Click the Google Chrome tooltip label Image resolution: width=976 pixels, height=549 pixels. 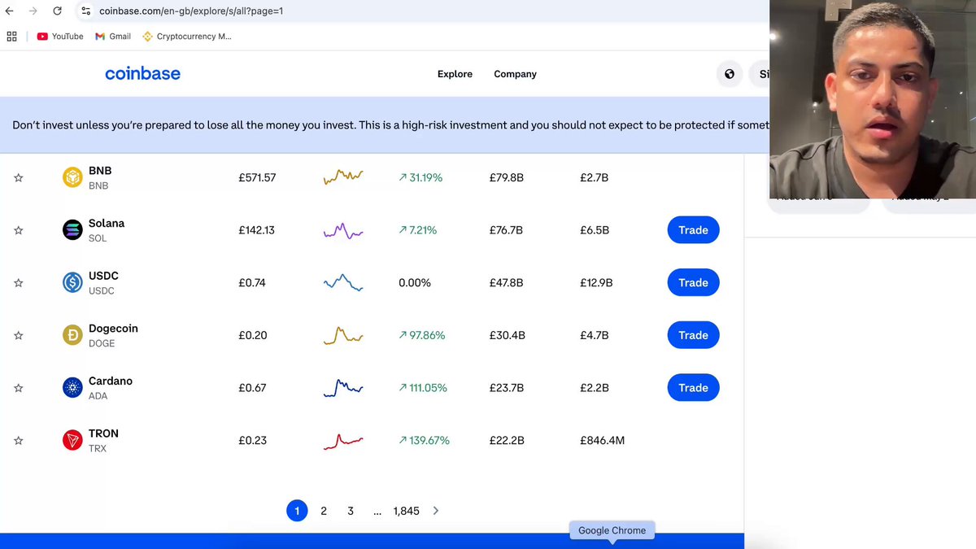[x=612, y=530]
